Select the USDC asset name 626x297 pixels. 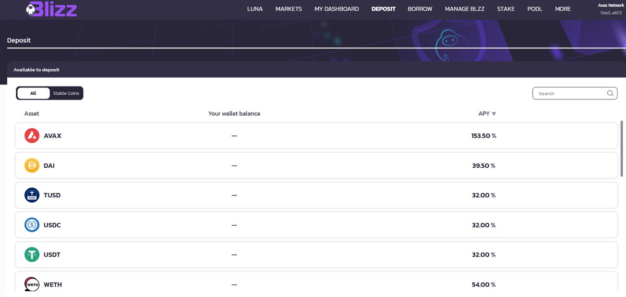tap(53, 225)
